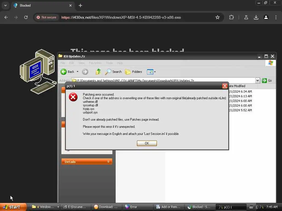Image resolution: width=282 pixels, height=211 pixels.
Task: Go back in the browser
Action: [x=6, y=17]
